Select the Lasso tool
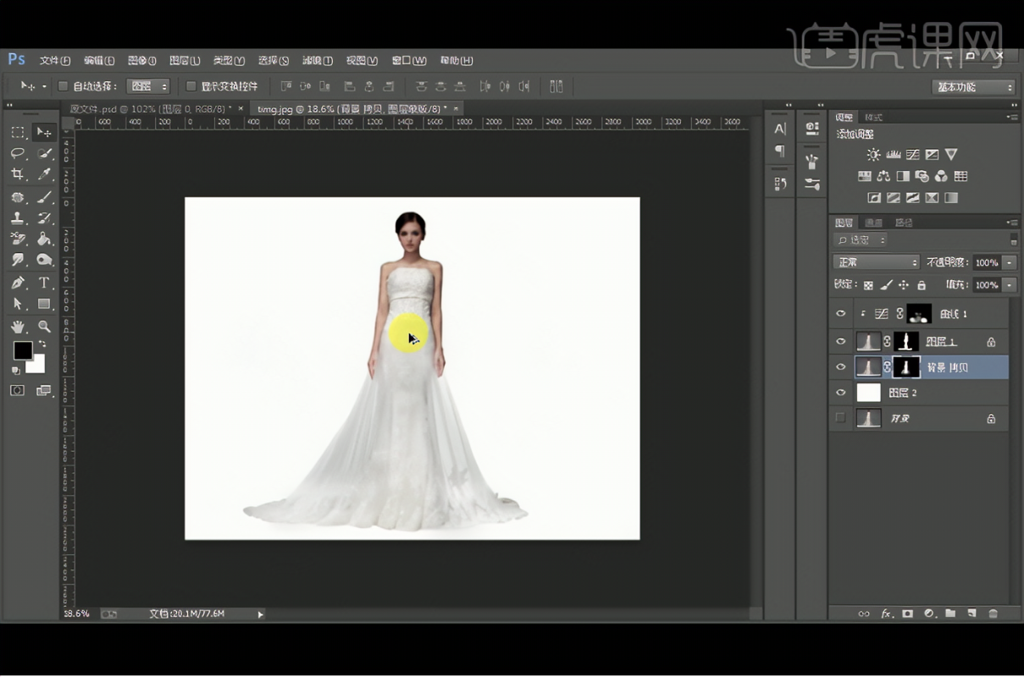Image resolution: width=1024 pixels, height=677 pixels. point(18,153)
